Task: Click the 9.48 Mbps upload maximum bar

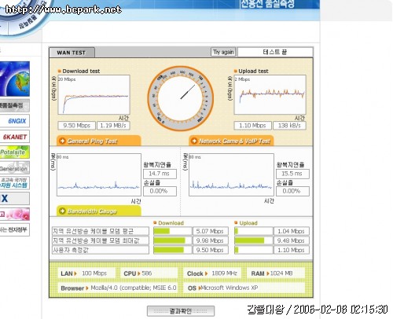Action: (x=253, y=240)
